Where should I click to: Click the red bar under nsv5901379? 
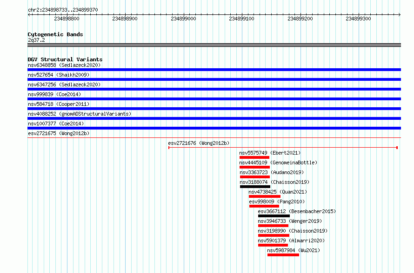pos(273,245)
